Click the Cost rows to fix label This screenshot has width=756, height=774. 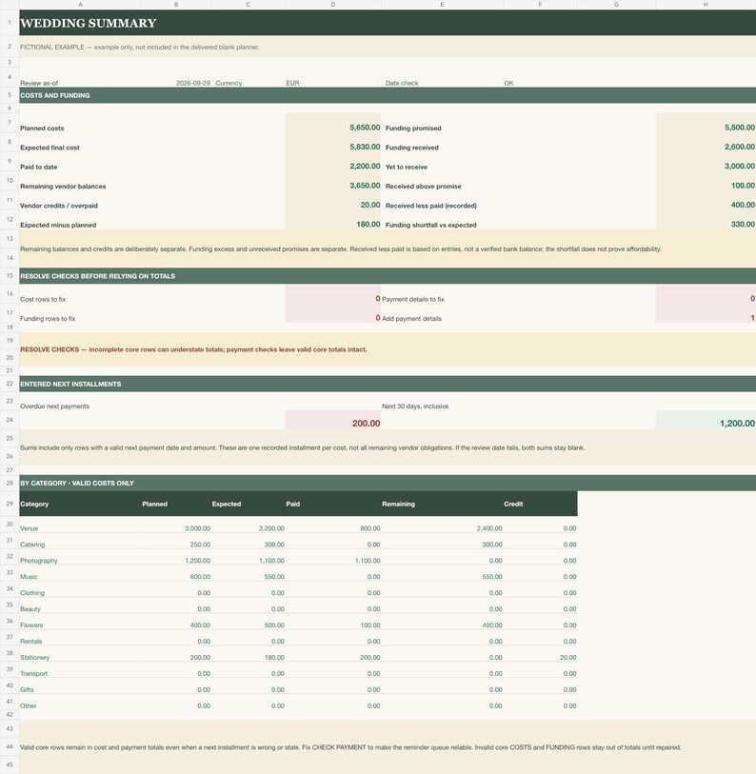43,299
